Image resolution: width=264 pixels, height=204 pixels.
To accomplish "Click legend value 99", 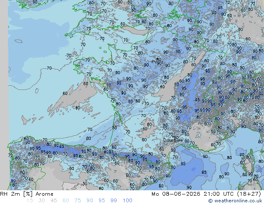I will point(114,201).
